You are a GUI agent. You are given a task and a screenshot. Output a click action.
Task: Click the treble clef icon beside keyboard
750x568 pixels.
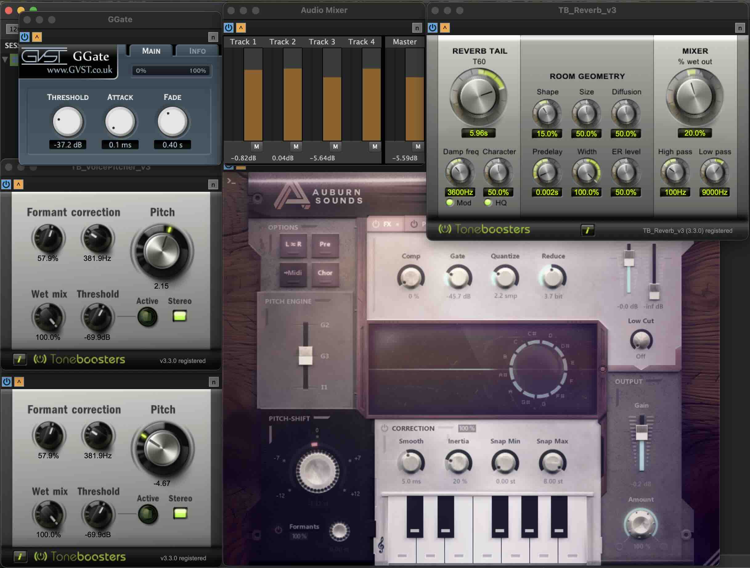381,545
